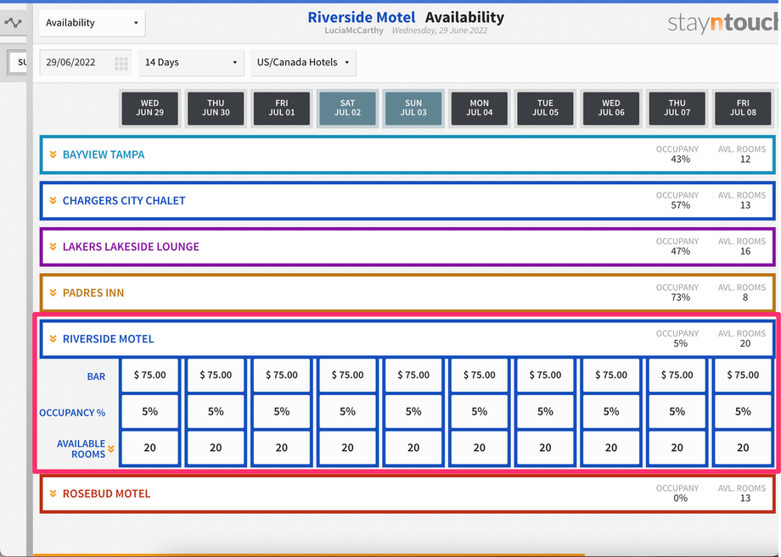Click 20 available rooms cell for Jul 06
Image resolution: width=781 pixels, height=557 pixels.
(x=611, y=448)
